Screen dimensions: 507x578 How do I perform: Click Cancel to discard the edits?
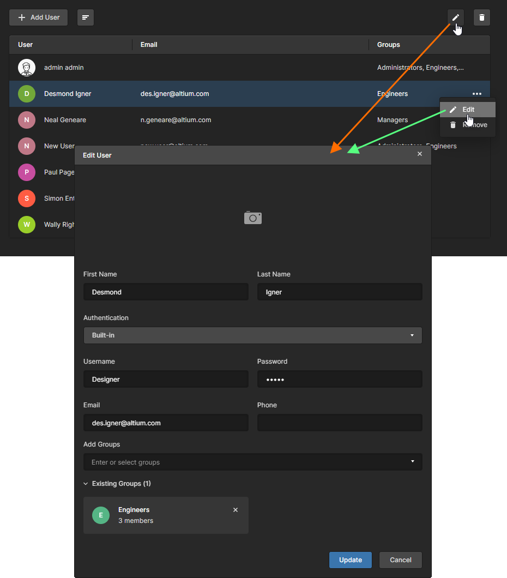click(x=400, y=559)
